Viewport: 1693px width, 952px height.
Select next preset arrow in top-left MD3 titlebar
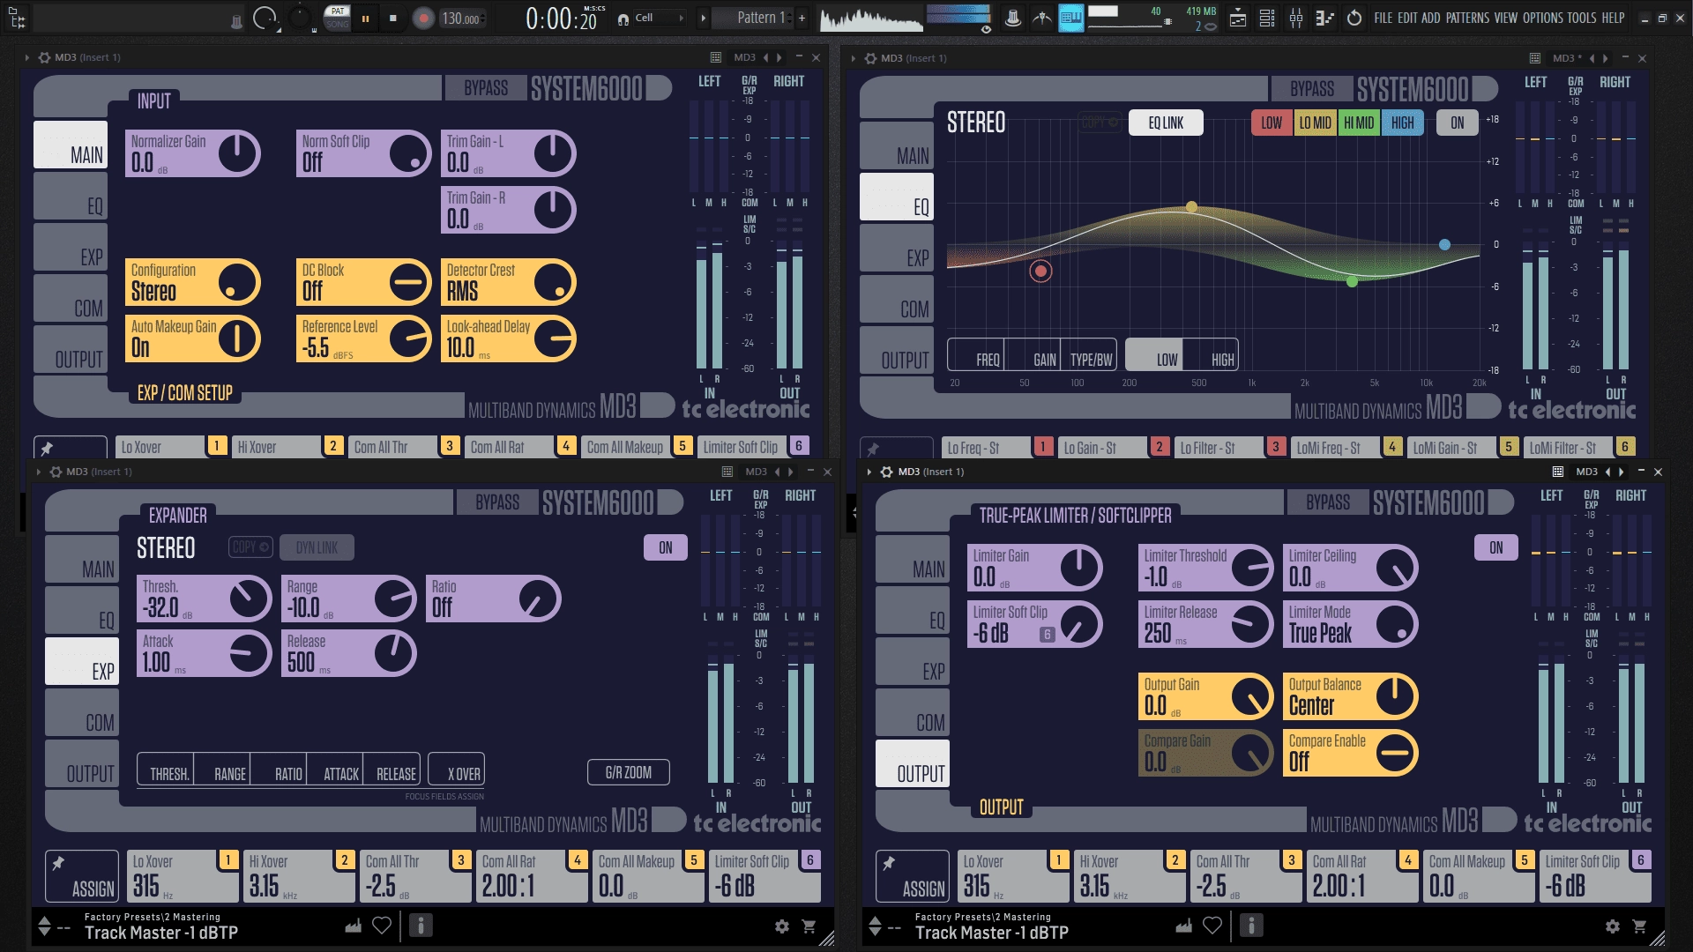pos(779,57)
